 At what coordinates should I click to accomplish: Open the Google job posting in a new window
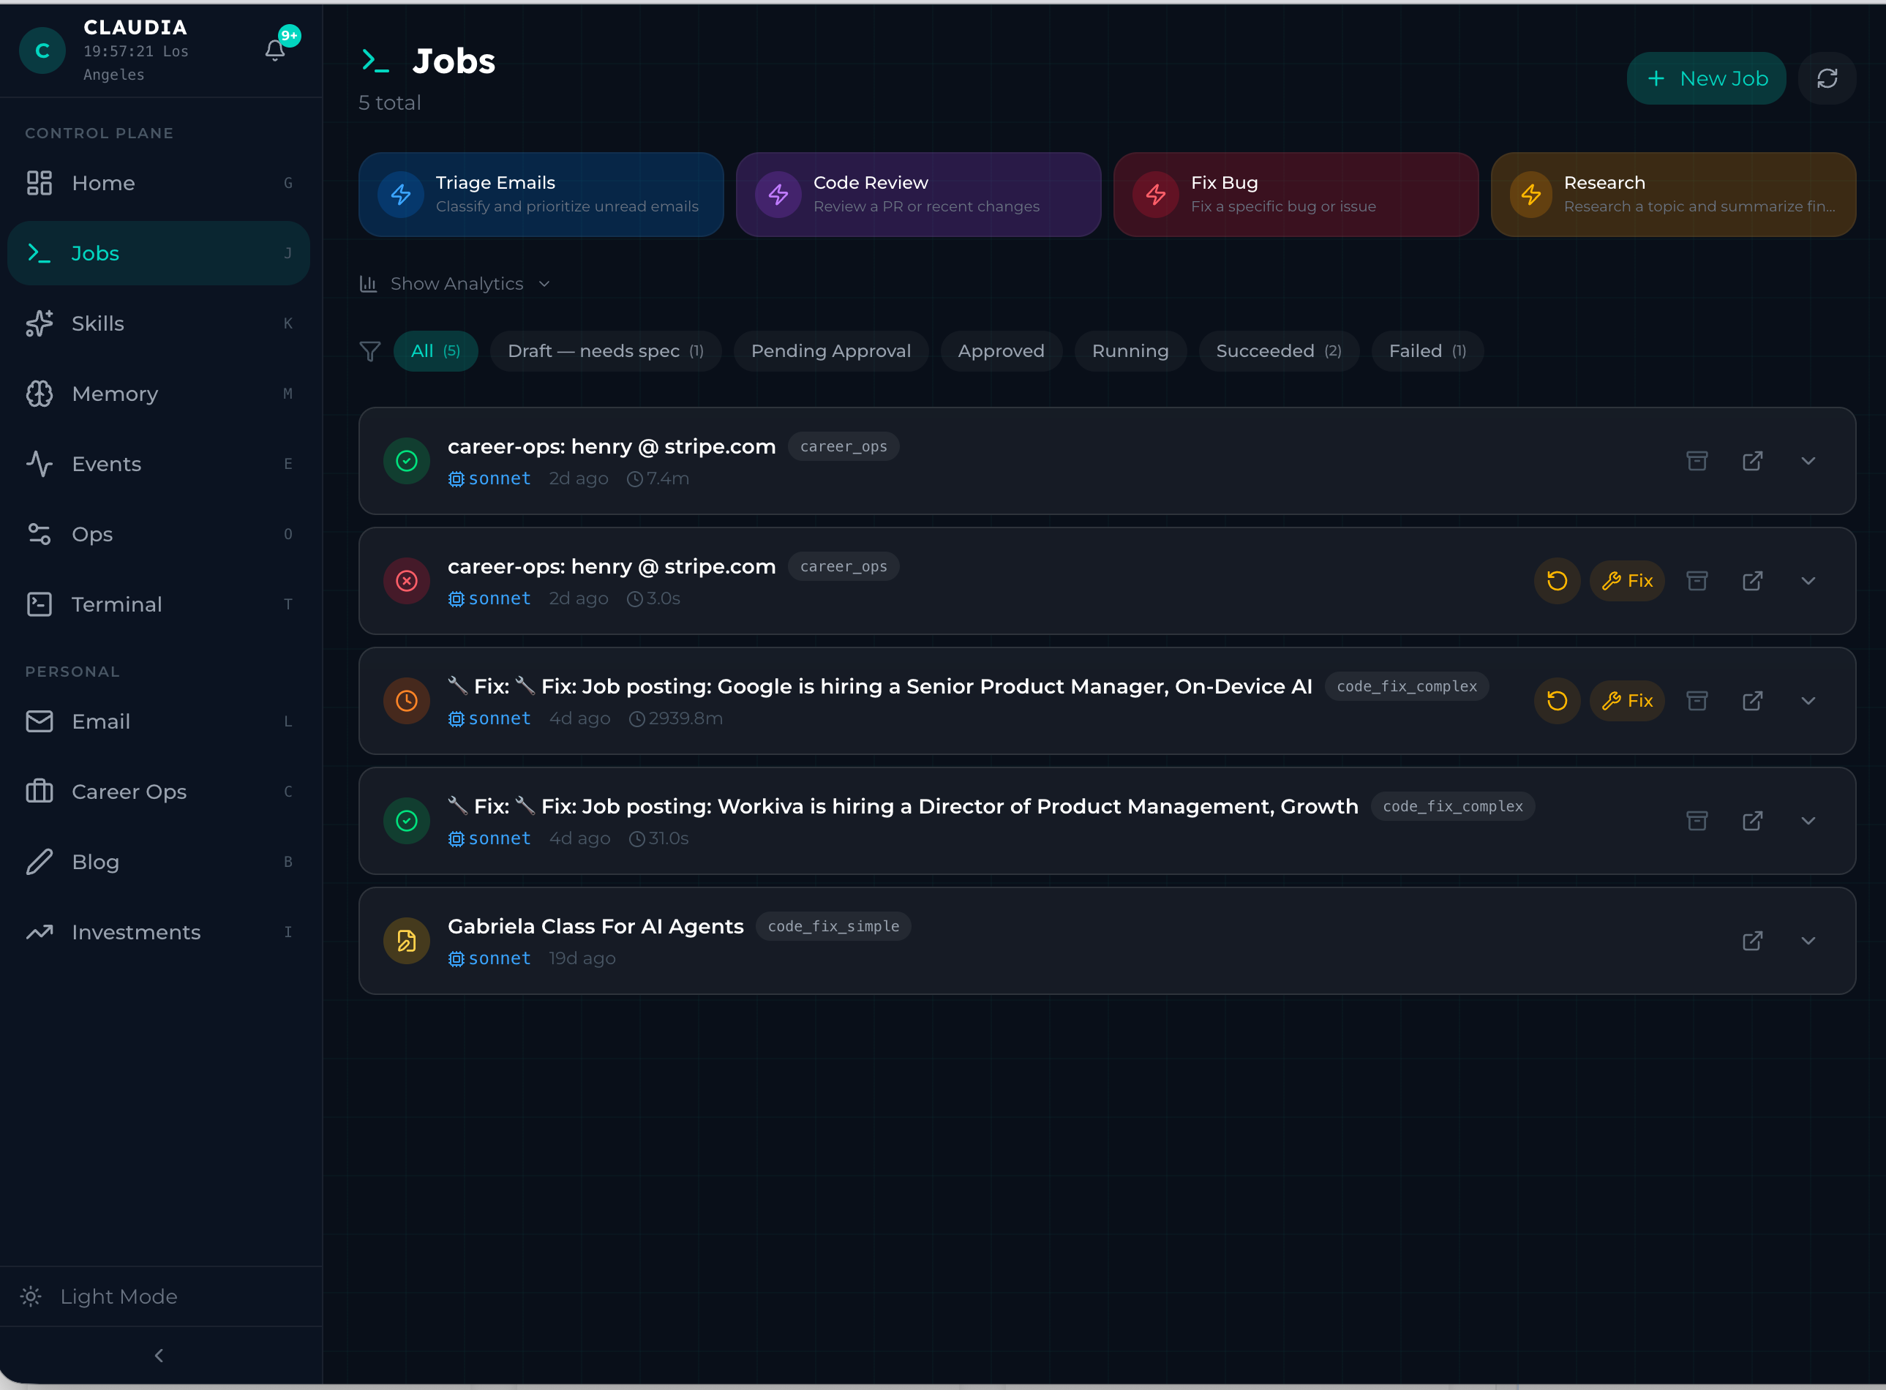click(1751, 700)
